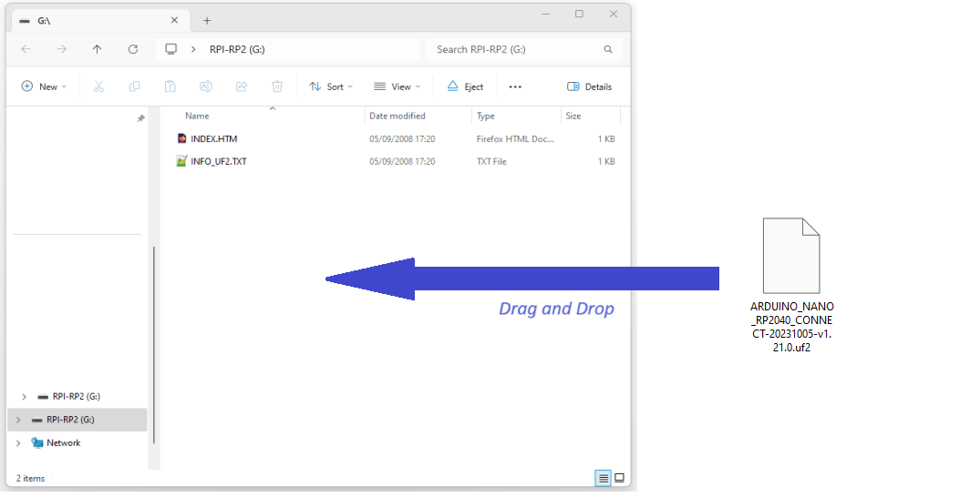The height and width of the screenshot is (497, 960).
Task: Open the New item dropdown
Action: [x=44, y=86]
